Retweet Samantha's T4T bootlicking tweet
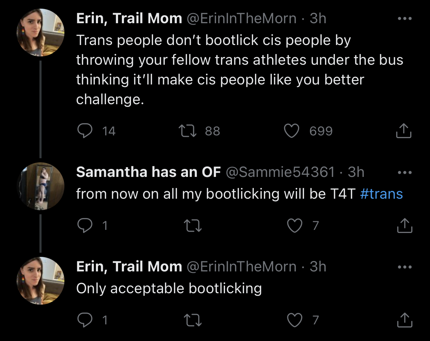 point(192,226)
